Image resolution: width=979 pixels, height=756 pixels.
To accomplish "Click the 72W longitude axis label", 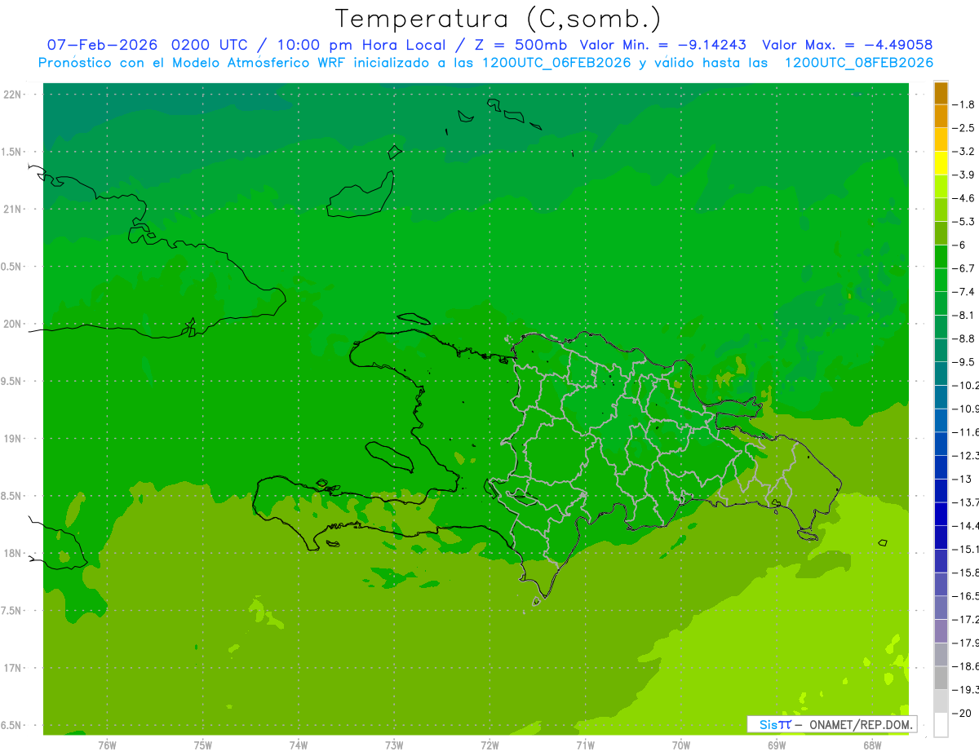I will 489,745.
